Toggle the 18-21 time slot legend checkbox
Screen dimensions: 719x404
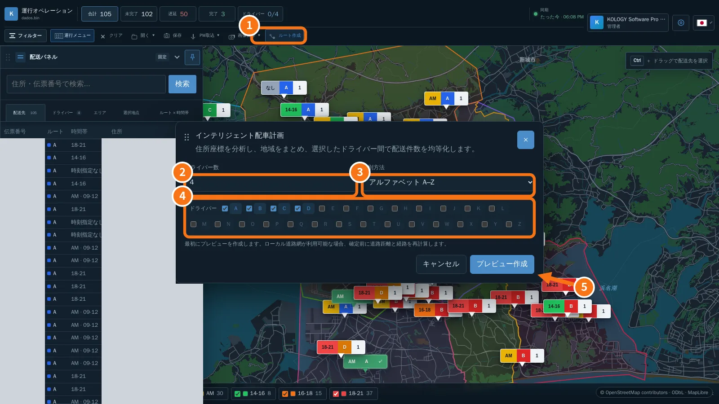336,394
